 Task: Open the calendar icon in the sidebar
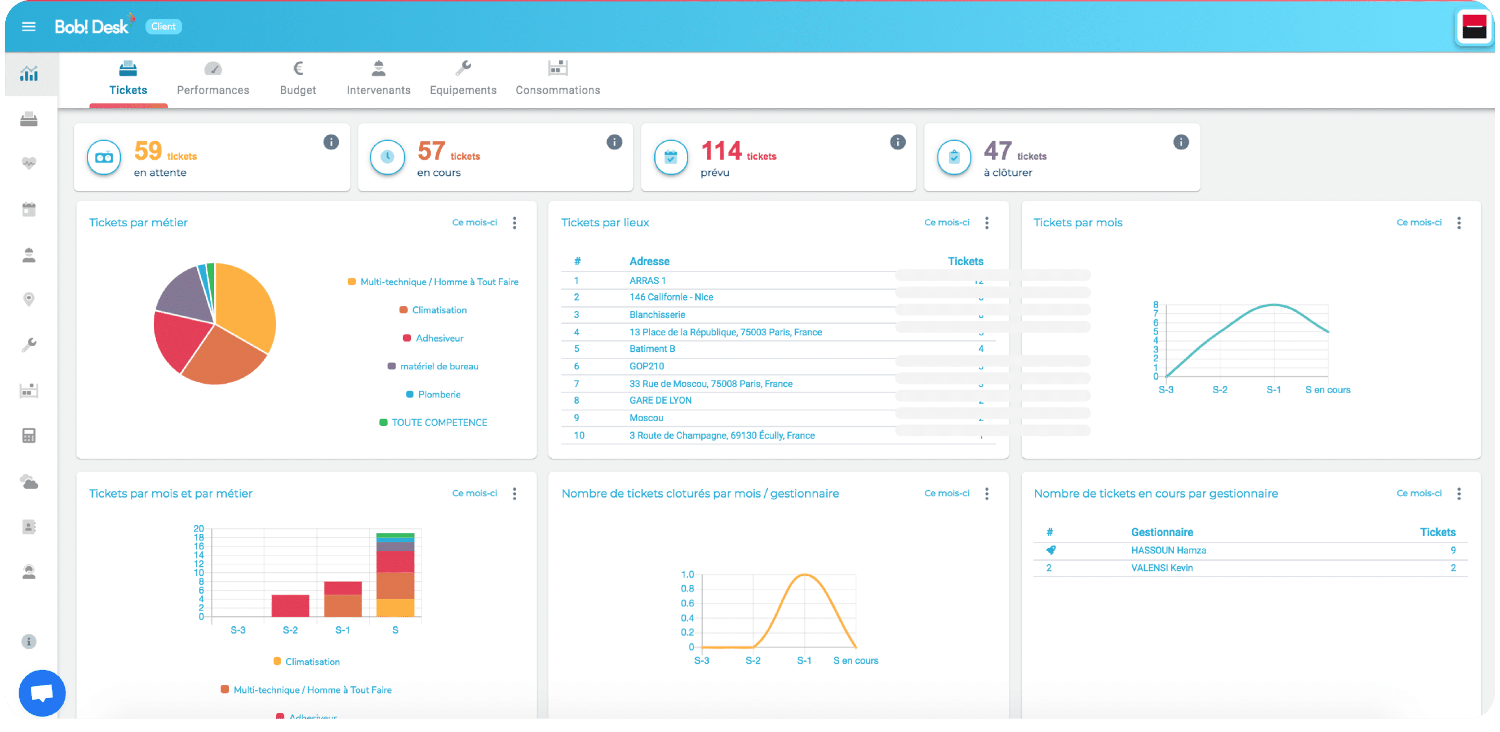pos(29,209)
